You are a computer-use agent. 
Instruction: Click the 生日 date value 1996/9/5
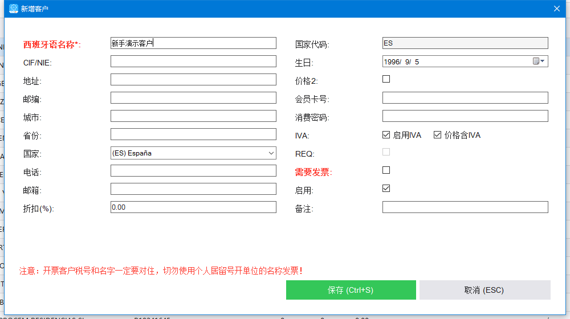click(x=401, y=62)
